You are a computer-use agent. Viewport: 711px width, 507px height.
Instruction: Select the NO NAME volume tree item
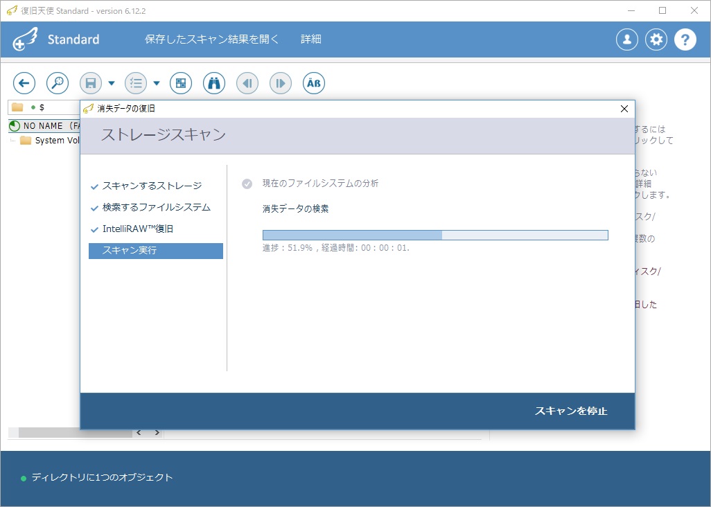pyautogui.click(x=44, y=126)
